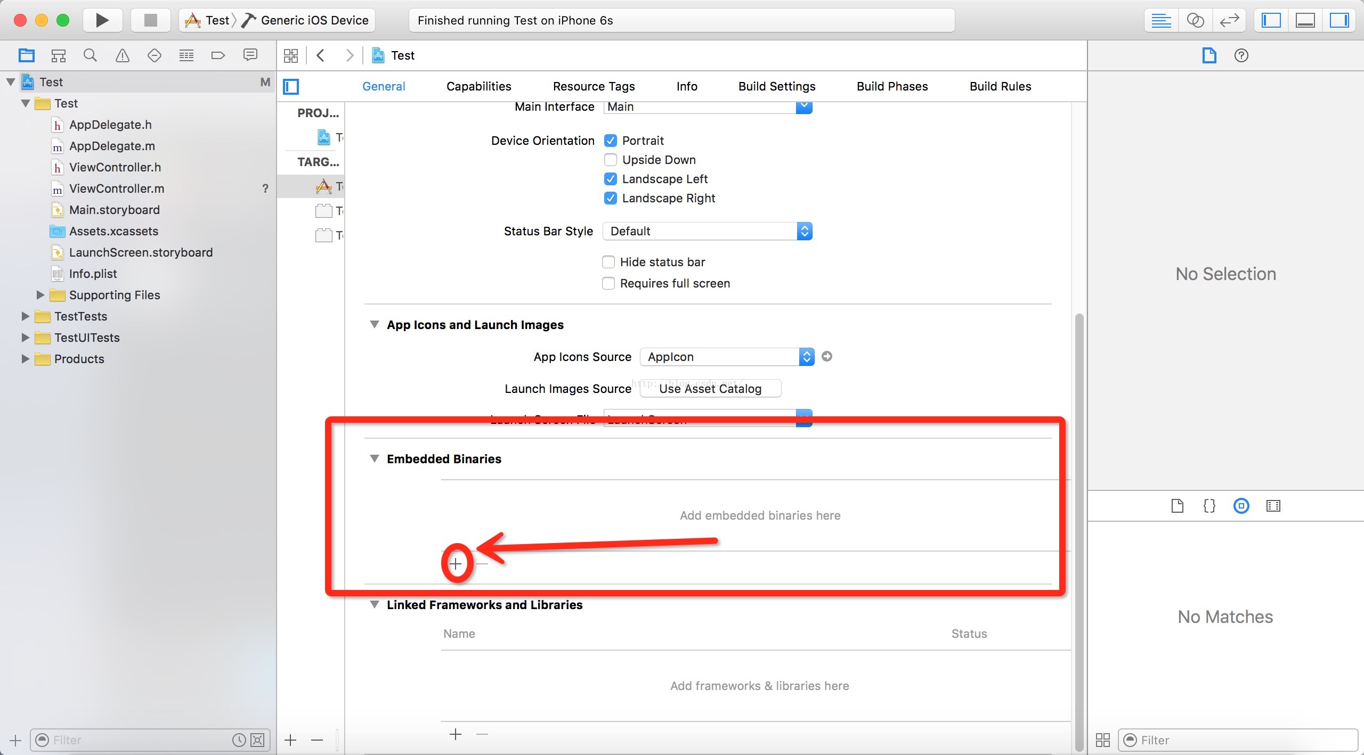Toggle the project and targets list sidebar
Viewport: 1364px width, 755px height.
tap(291, 86)
